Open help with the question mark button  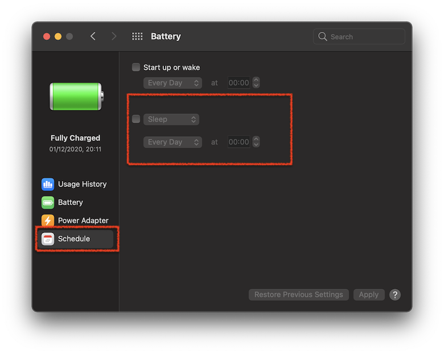point(395,295)
